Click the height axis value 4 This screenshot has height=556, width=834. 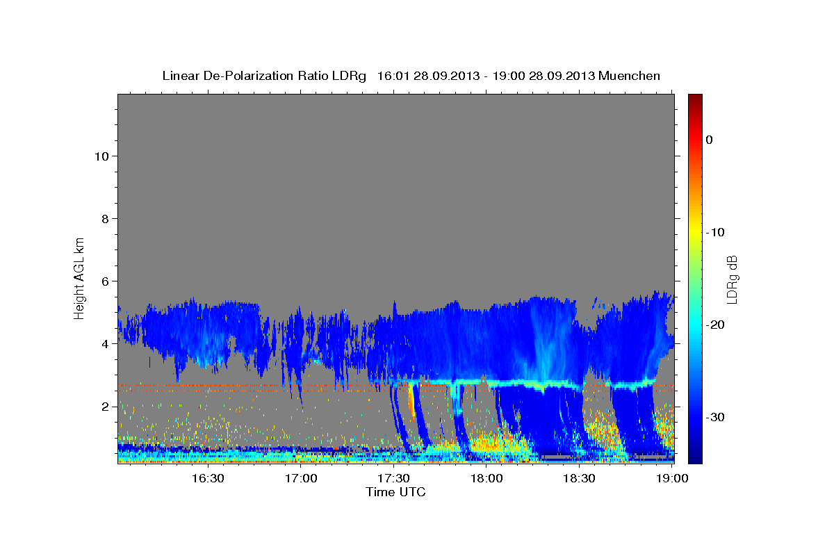coord(104,343)
